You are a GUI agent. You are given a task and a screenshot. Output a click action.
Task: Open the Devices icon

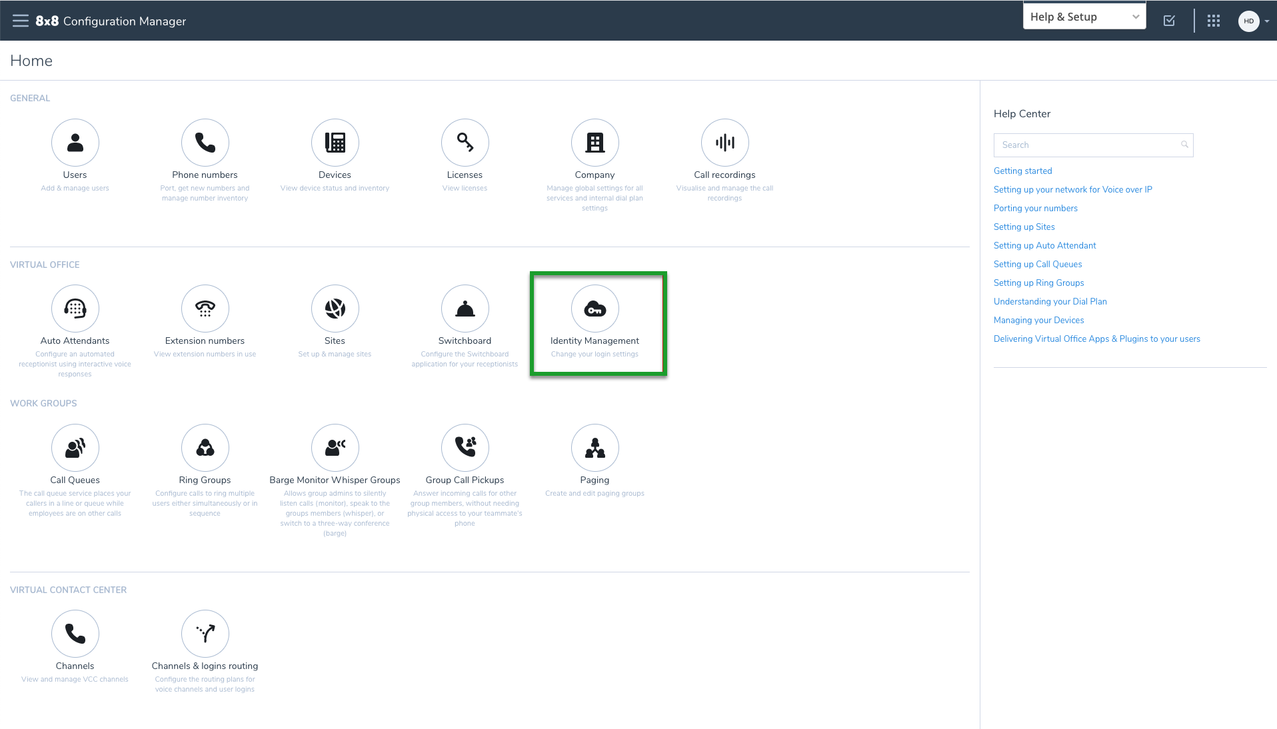(335, 143)
